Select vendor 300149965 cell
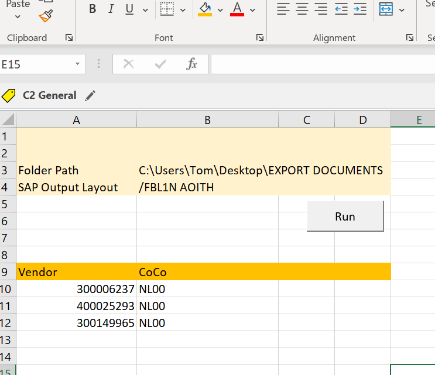This screenshot has height=375, width=435. pyautogui.click(x=76, y=322)
